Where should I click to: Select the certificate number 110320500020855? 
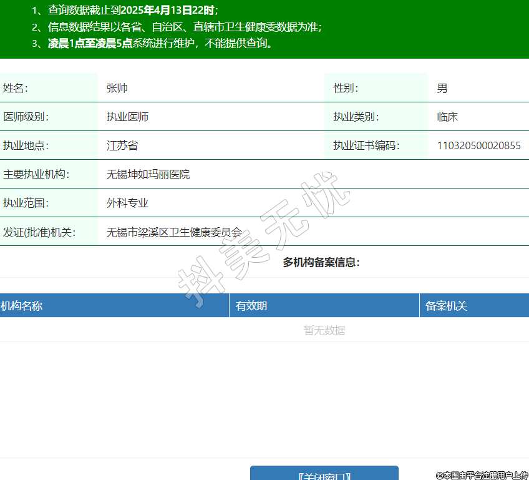click(478, 145)
